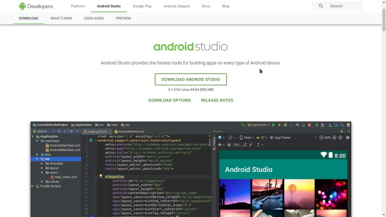
Task: Toggle the autoconnect magnet icon
Action: click(229, 145)
